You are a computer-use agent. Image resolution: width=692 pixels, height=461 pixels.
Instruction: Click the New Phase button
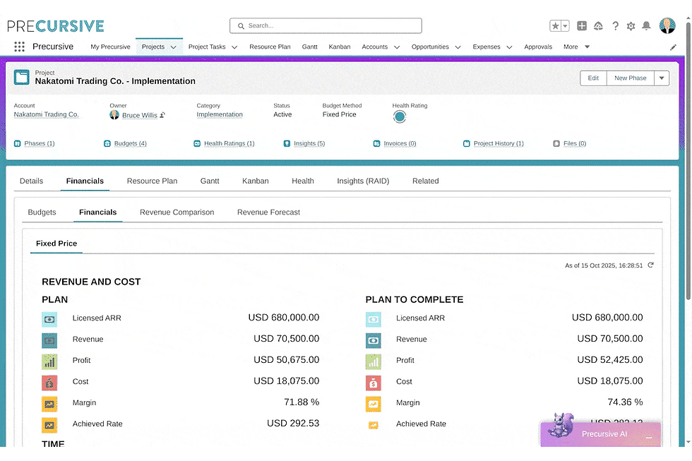tap(630, 78)
